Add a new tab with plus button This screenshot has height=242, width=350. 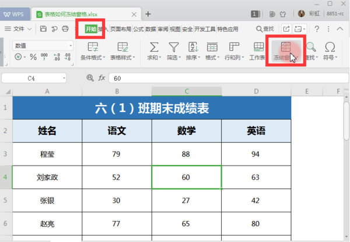pyautogui.click(x=148, y=13)
